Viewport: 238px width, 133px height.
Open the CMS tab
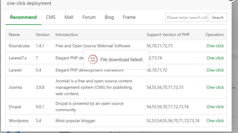(x=51, y=17)
